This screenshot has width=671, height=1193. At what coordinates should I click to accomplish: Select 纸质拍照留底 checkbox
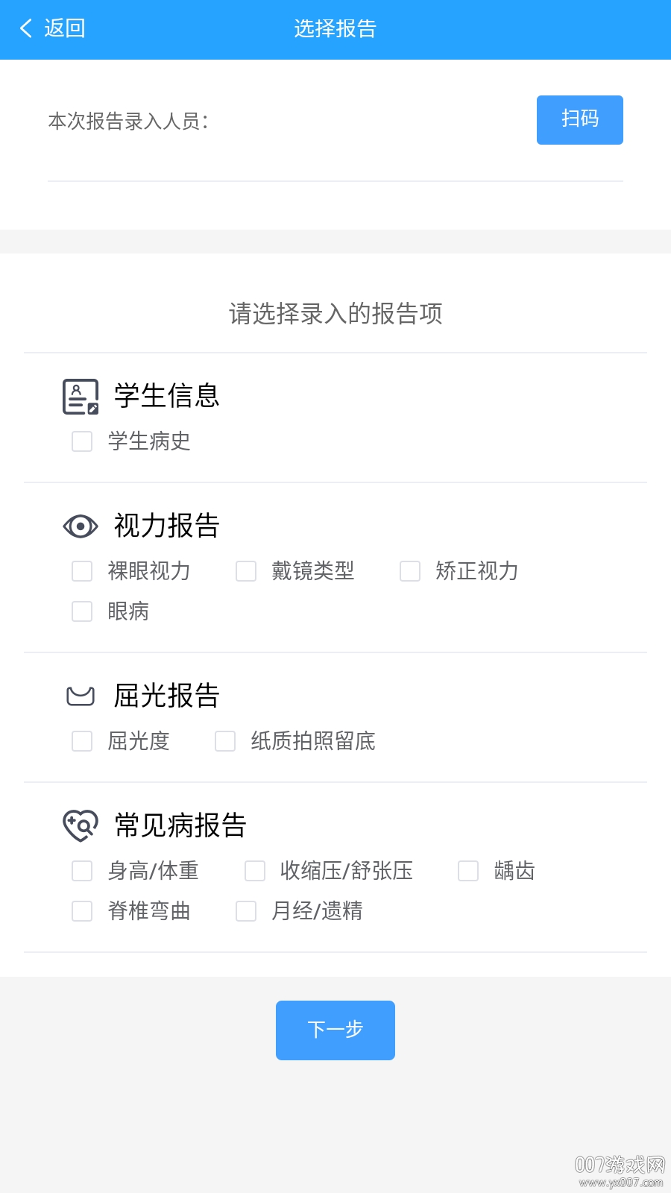click(x=225, y=741)
